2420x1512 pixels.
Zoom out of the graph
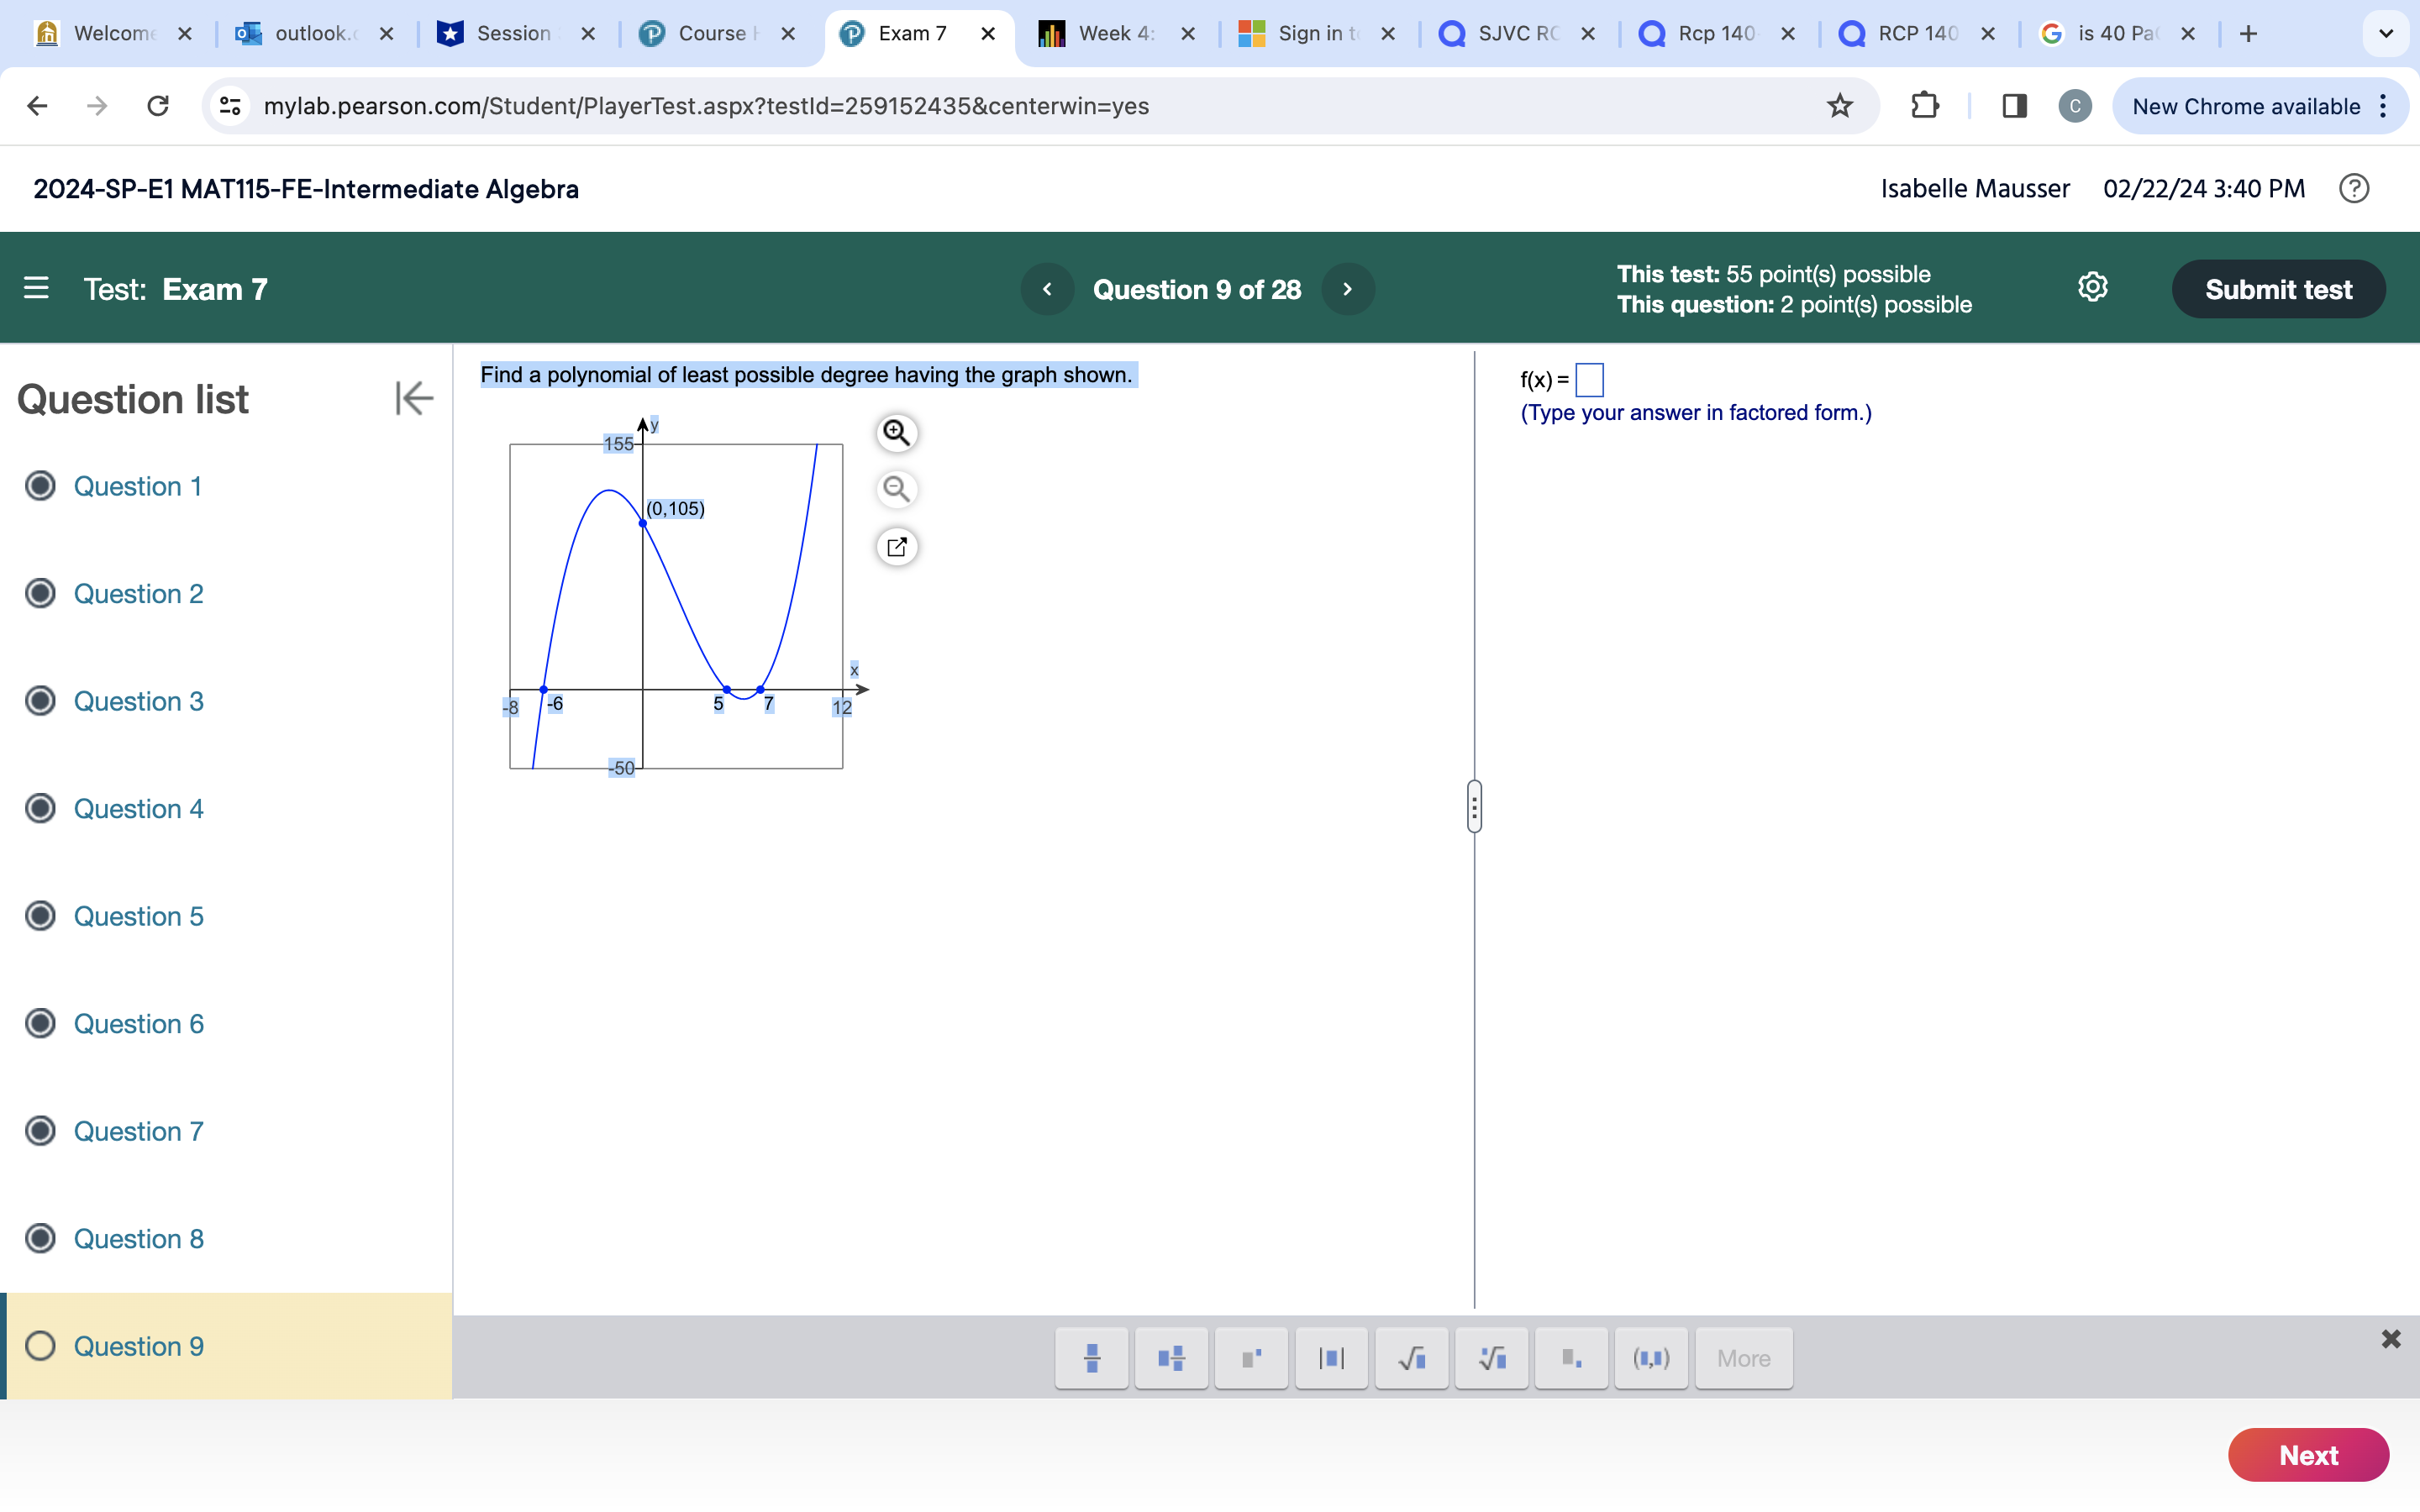coord(896,490)
